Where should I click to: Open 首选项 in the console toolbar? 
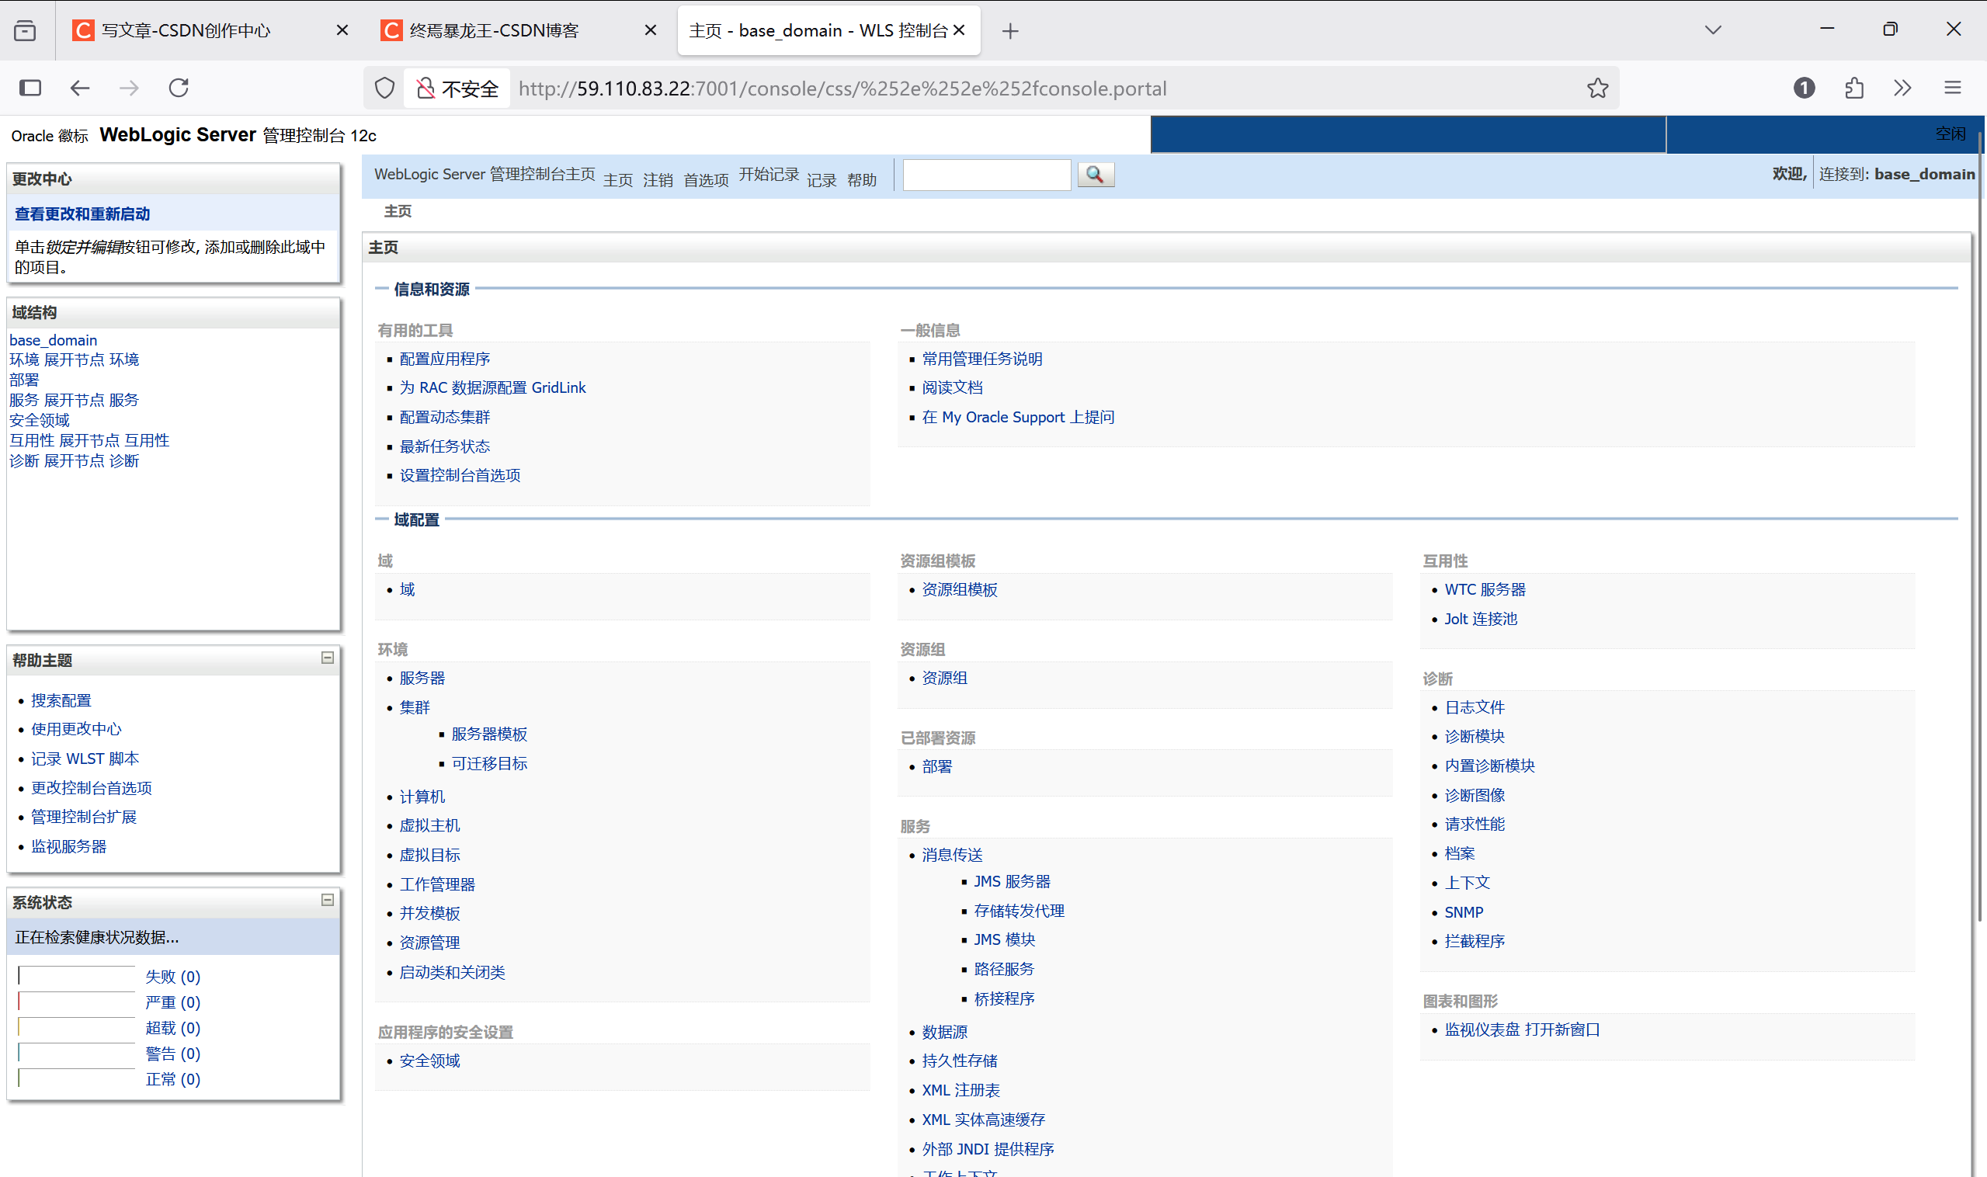tap(706, 180)
